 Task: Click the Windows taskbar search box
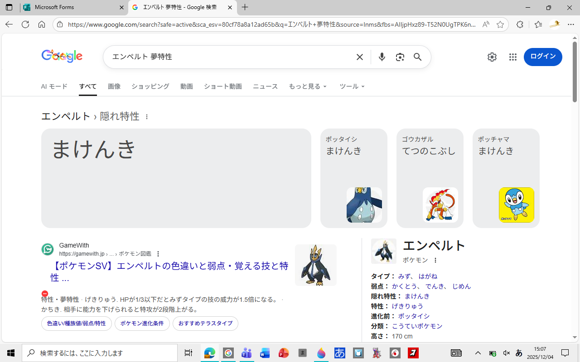(100, 353)
